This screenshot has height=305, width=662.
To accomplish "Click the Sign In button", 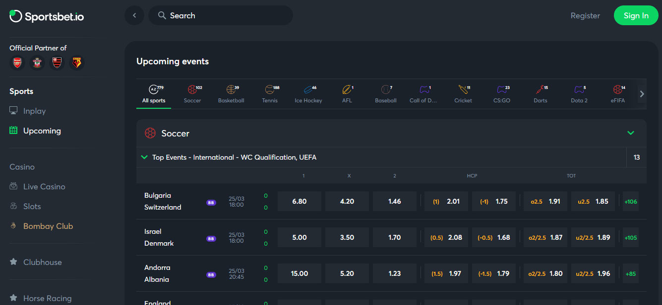I will [636, 15].
